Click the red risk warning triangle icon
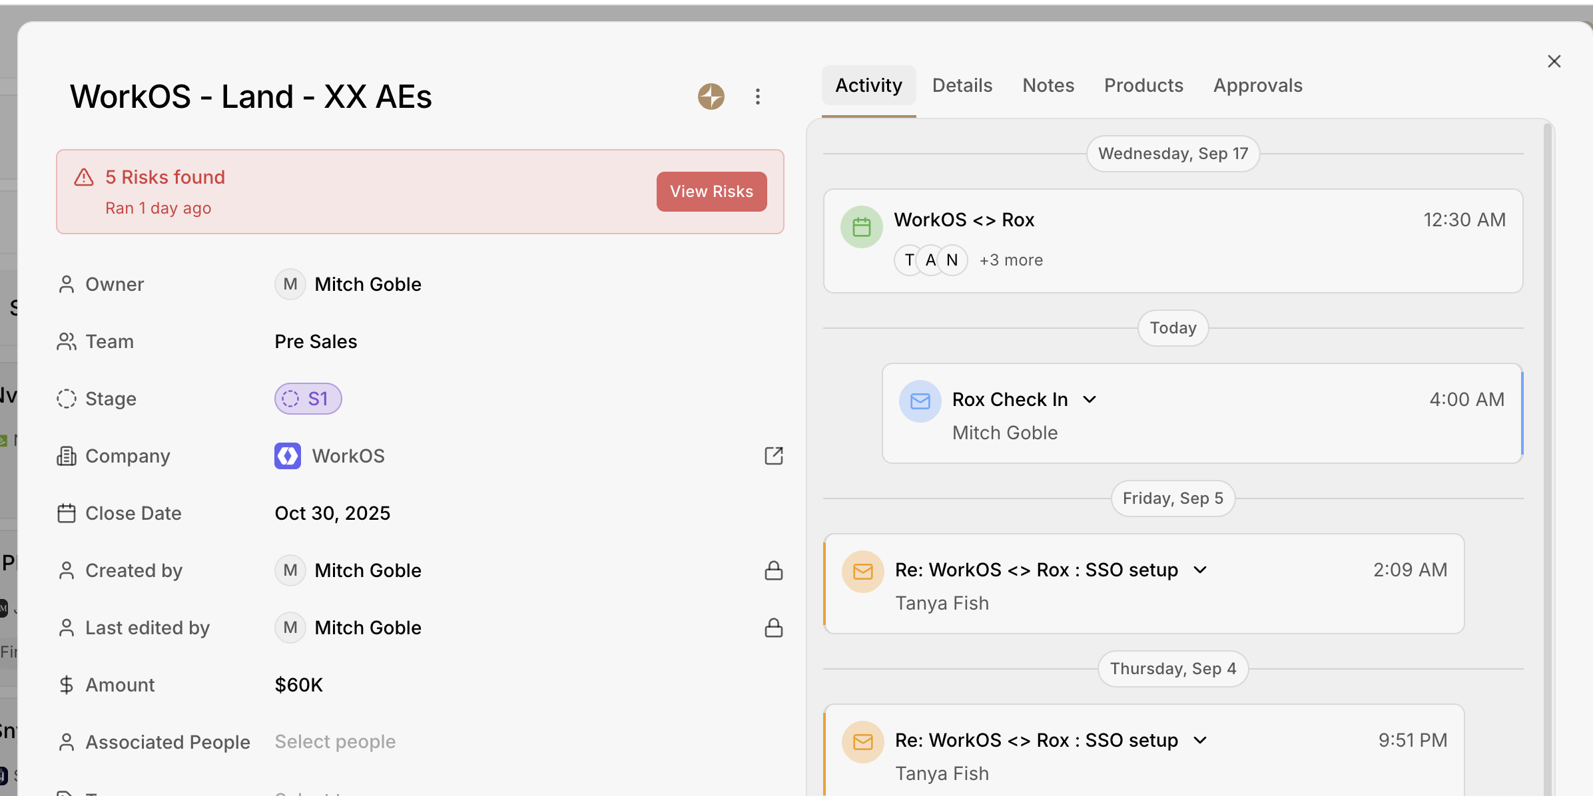Image resolution: width=1593 pixels, height=796 pixels. click(x=84, y=177)
